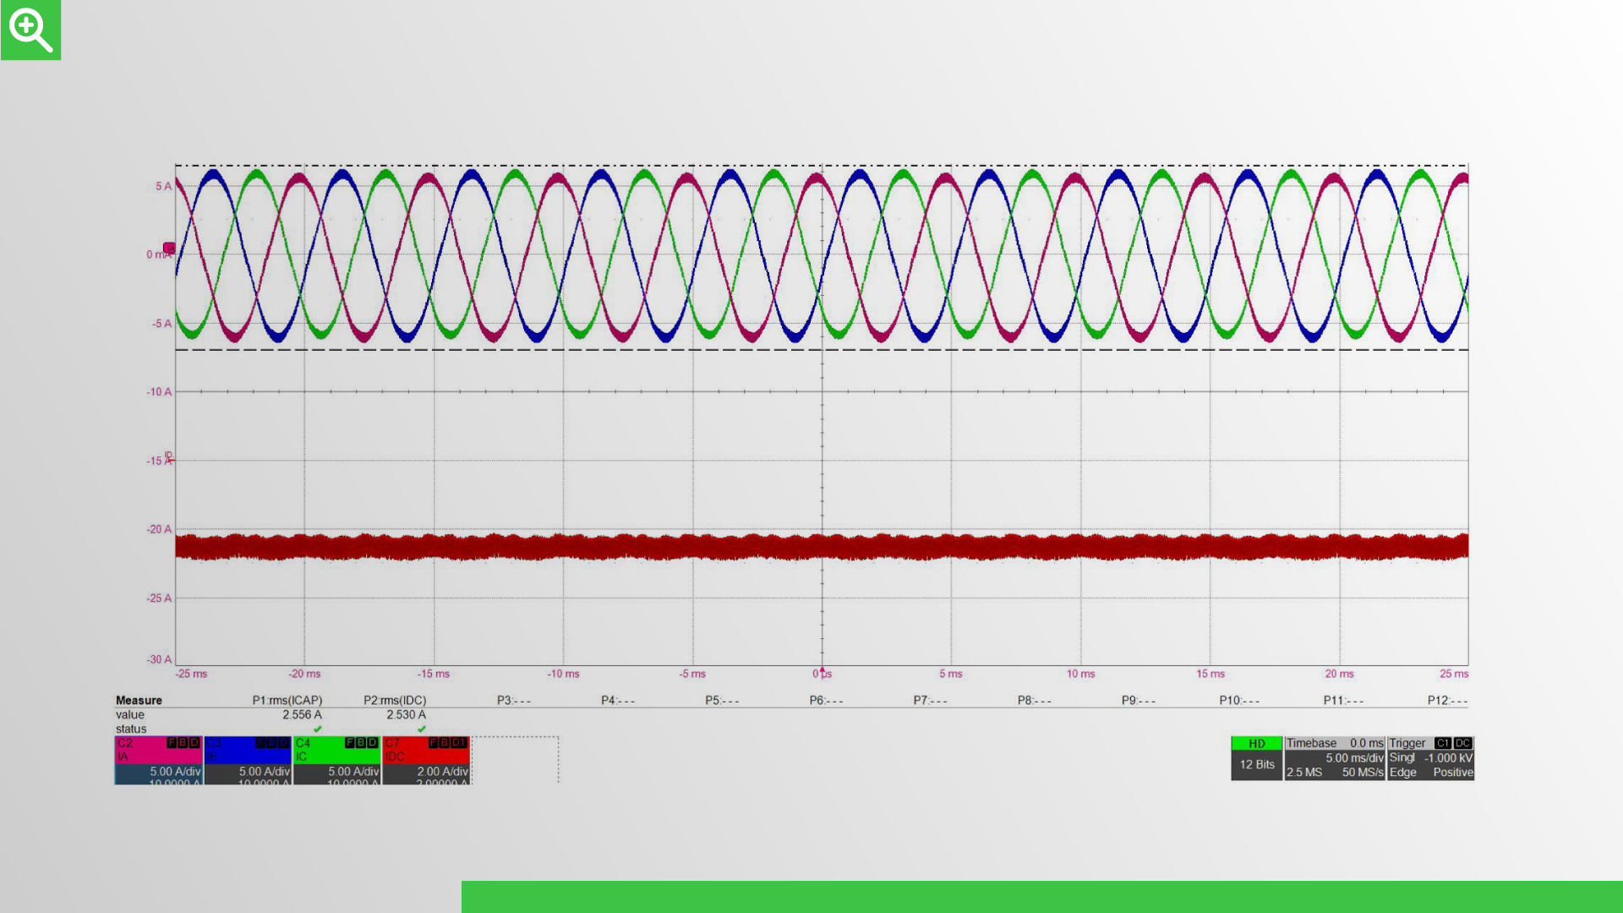Select the empty P3 measurement slot
The height and width of the screenshot is (913, 1623).
point(514,700)
